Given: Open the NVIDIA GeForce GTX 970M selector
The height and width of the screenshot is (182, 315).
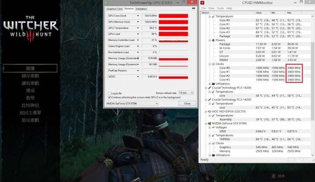Looking at the screenshot, I should [132, 103].
